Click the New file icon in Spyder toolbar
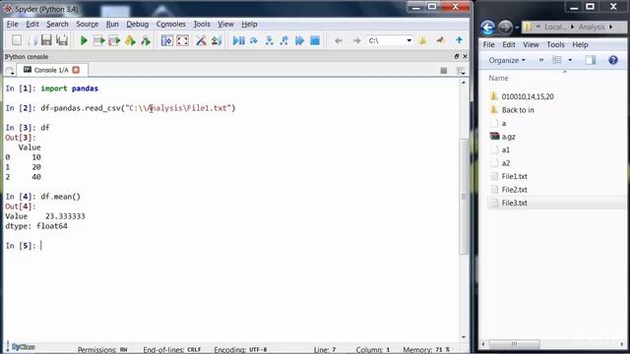This screenshot has height=354, width=630. pos(17,40)
